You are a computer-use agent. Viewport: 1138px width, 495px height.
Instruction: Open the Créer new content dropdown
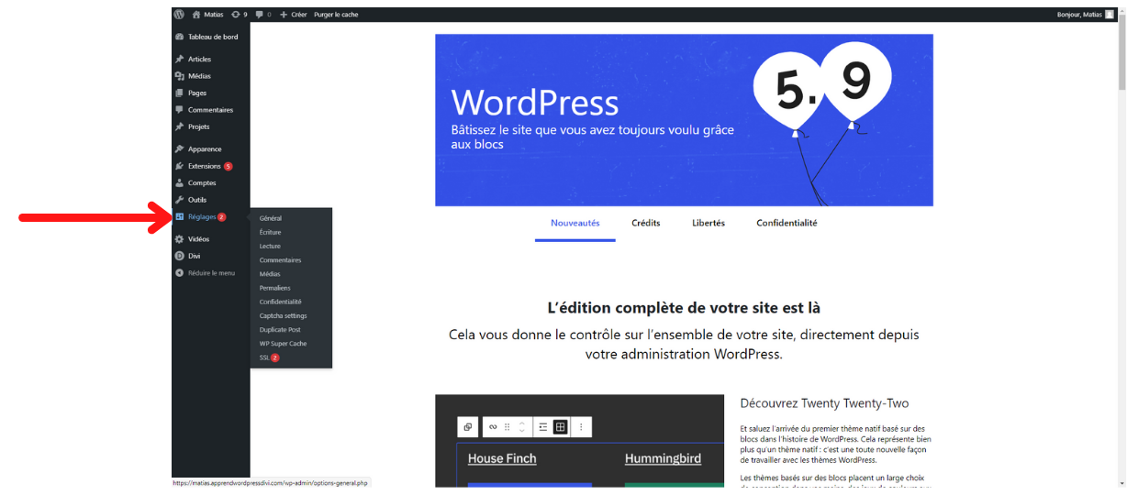coord(294,15)
